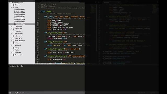Image resolution: width=167 pixels, height=94 pixels.
Task: Open file icon next to lecture_87.py
Action: [x=15, y=10]
